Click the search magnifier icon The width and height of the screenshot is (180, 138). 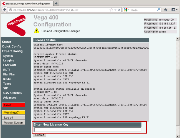159,10
